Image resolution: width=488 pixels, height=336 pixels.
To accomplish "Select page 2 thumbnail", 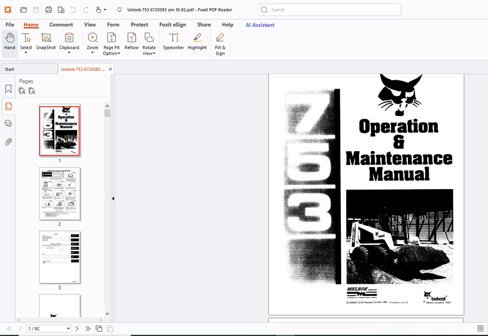I will pos(59,194).
